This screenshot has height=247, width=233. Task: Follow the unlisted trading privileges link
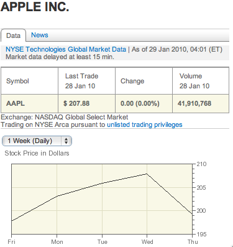[145, 124]
